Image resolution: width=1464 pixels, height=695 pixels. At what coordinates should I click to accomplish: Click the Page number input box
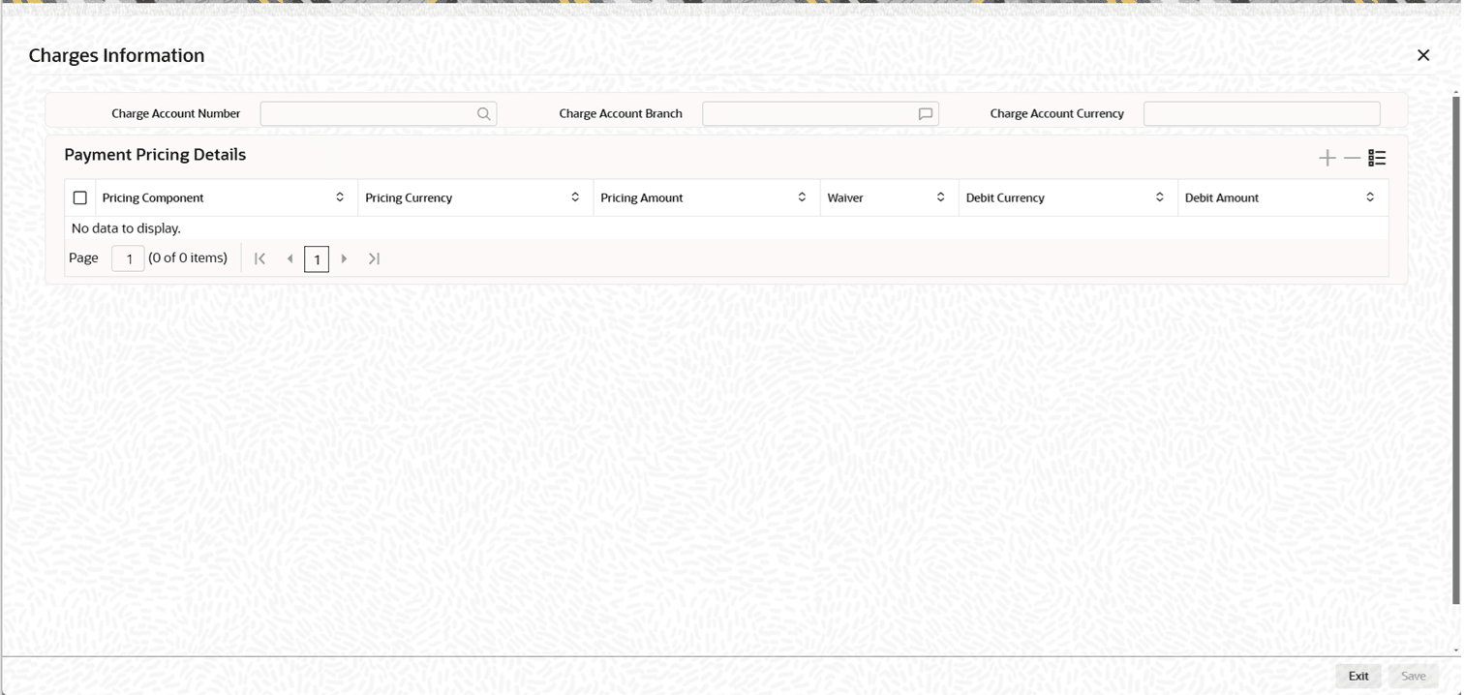[128, 258]
